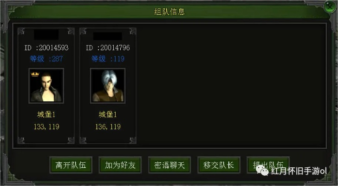Image resolution: width=338 pixels, height=186 pixels.
Task: Click the 等级 :287 level label
Action: pos(46,59)
